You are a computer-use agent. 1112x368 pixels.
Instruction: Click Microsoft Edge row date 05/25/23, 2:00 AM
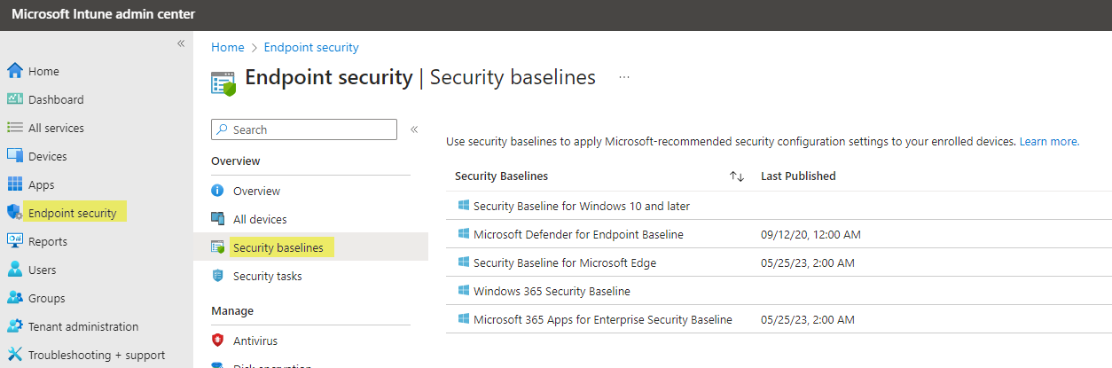(x=808, y=262)
